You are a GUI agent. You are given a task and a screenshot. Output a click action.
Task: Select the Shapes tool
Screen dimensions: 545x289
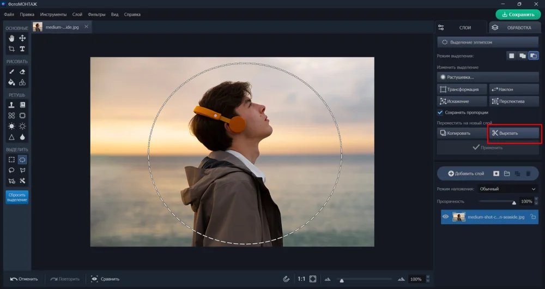[x=22, y=82]
